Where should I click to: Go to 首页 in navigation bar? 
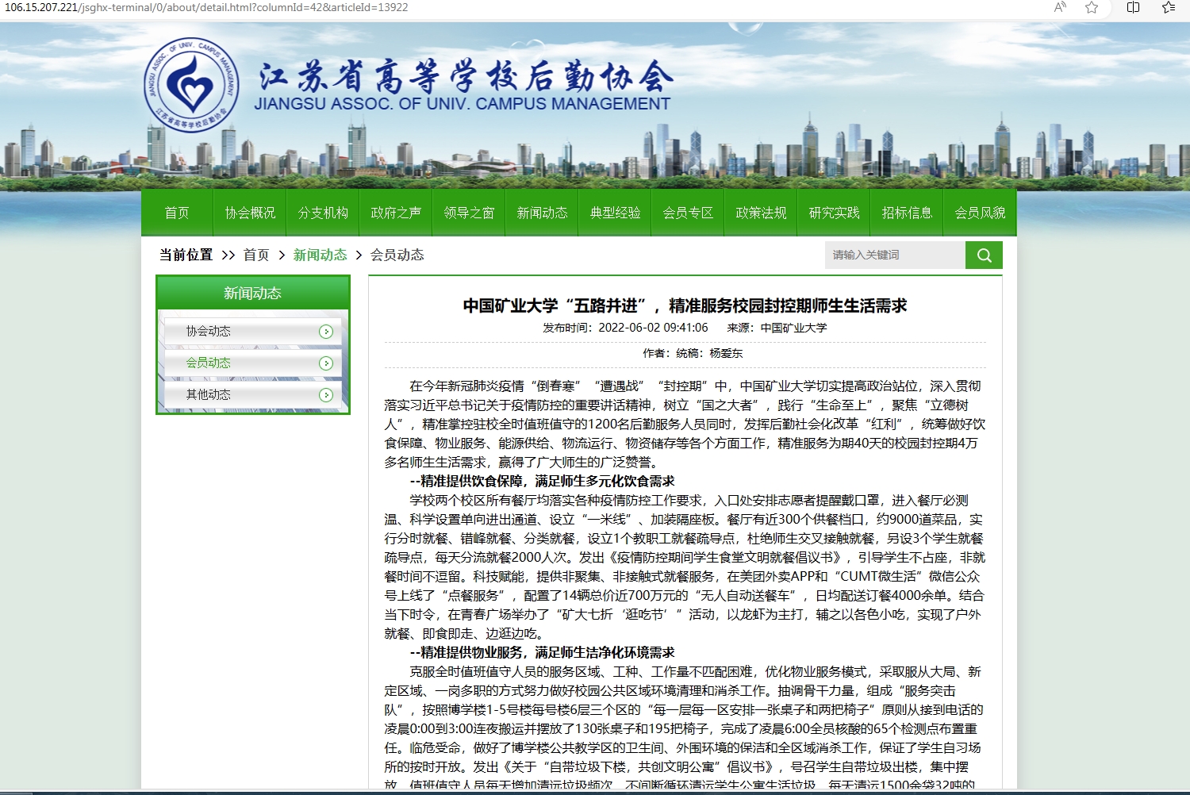point(177,213)
